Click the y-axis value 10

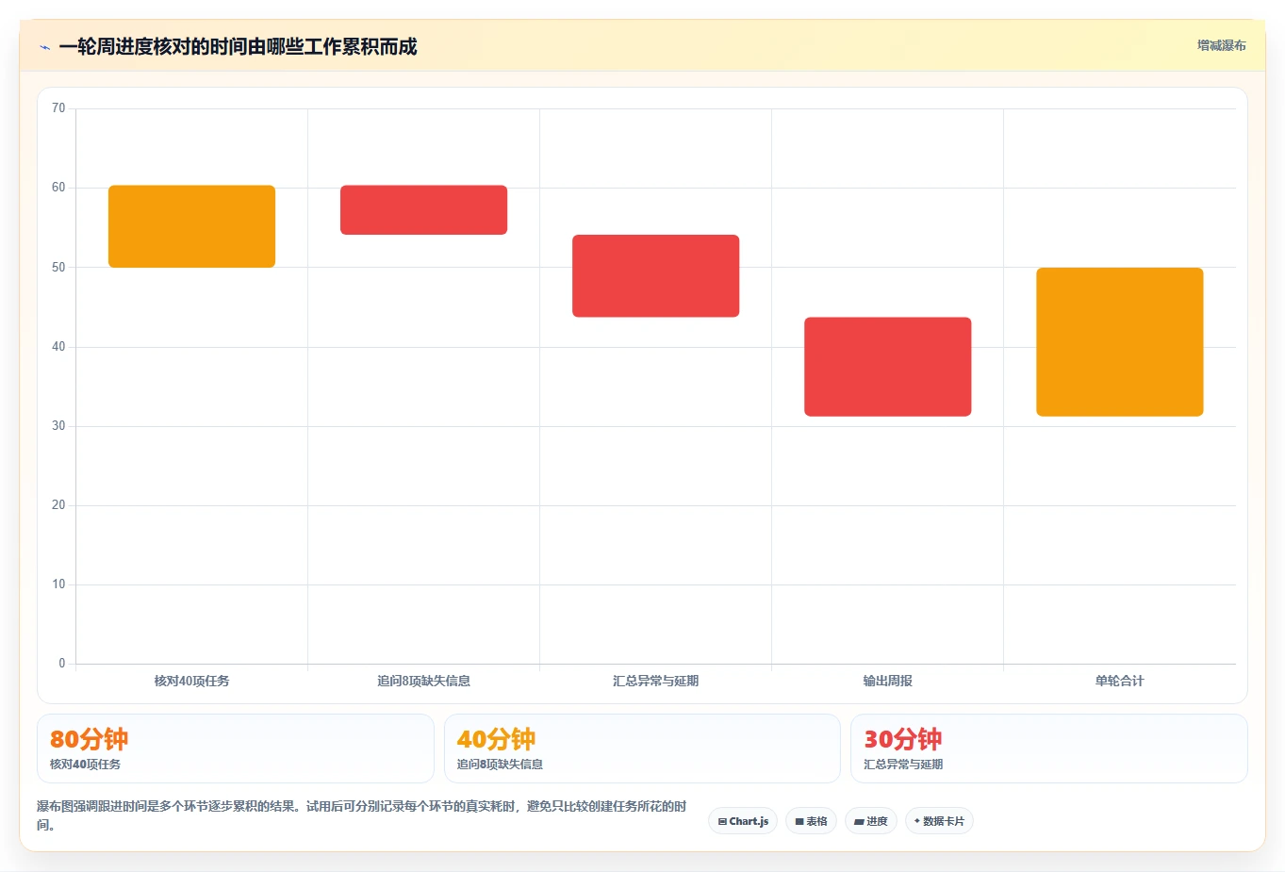click(x=58, y=584)
